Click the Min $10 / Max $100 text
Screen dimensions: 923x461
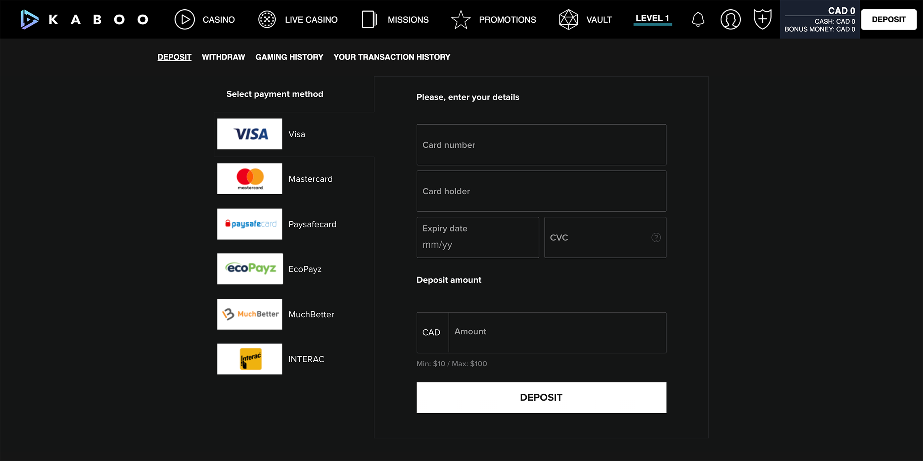click(452, 363)
